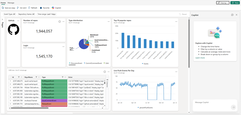Expand first squid-cache/squid table row

[10, 81]
